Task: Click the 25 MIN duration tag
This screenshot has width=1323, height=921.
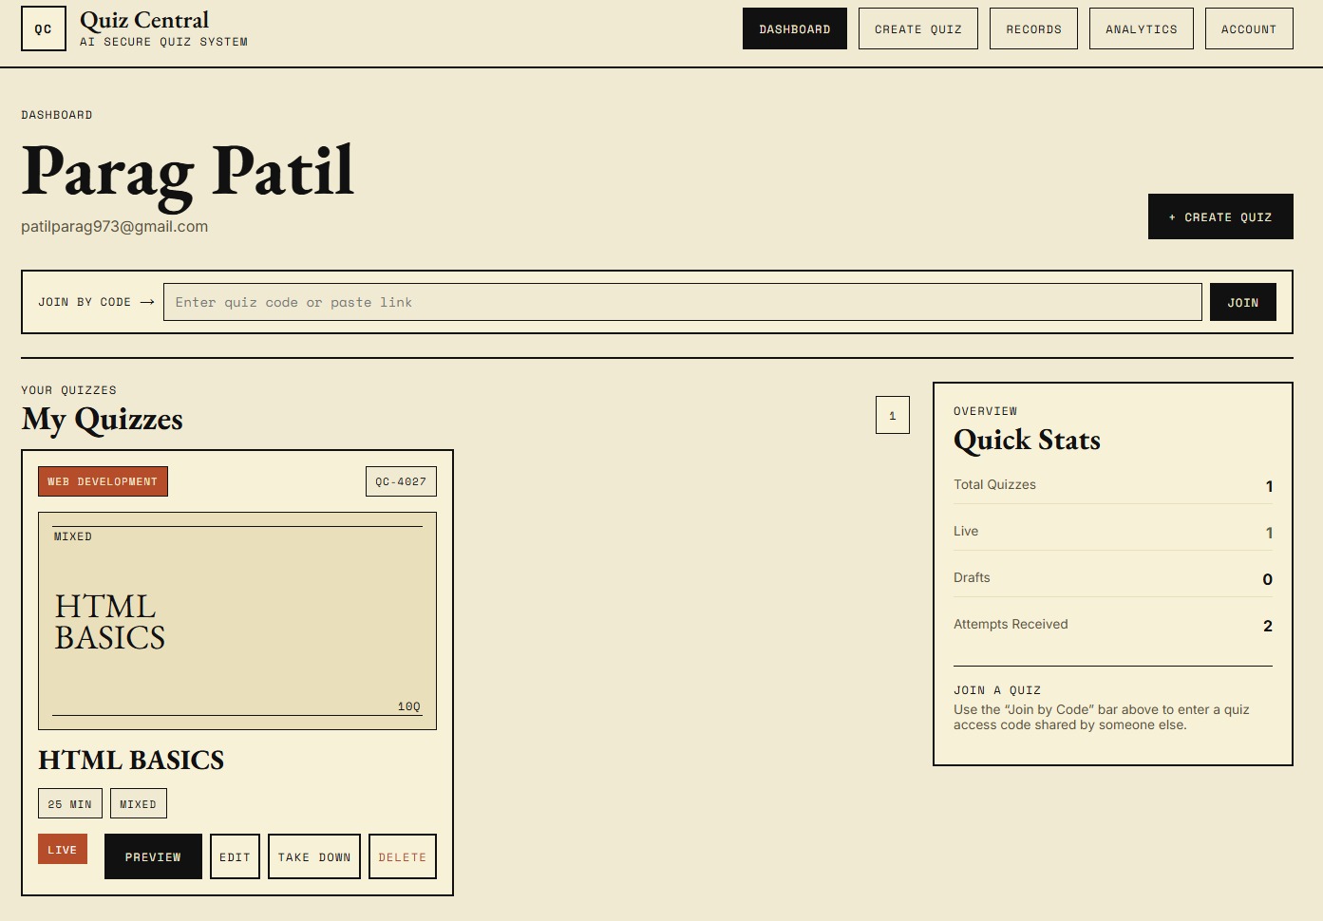Action: (x=70, y=803)
